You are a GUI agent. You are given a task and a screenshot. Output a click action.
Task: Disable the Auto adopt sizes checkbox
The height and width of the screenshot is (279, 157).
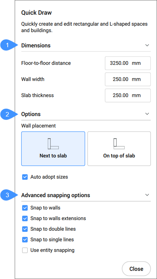click(25, 177)
